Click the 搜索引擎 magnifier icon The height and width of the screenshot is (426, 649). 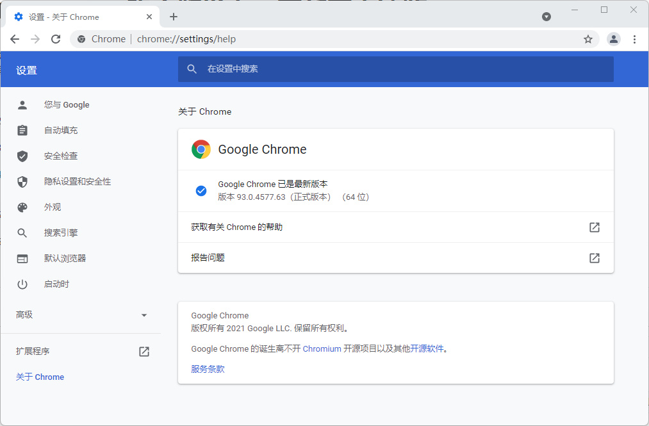(22, 233)
